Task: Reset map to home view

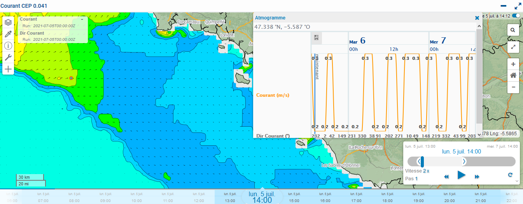Action: click(x=513, y=75)
